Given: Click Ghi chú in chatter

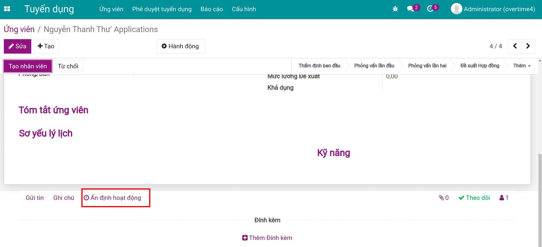Looking at the screenshot, I should [64, 198].
